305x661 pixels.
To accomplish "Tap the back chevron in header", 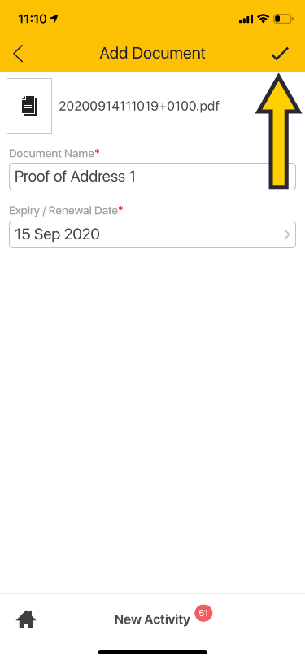I will click(18, 54).
